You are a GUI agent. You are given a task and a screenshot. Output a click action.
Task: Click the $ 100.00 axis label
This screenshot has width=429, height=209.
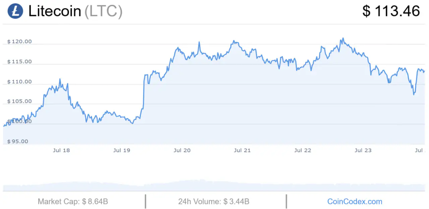(x=19, y=121)
